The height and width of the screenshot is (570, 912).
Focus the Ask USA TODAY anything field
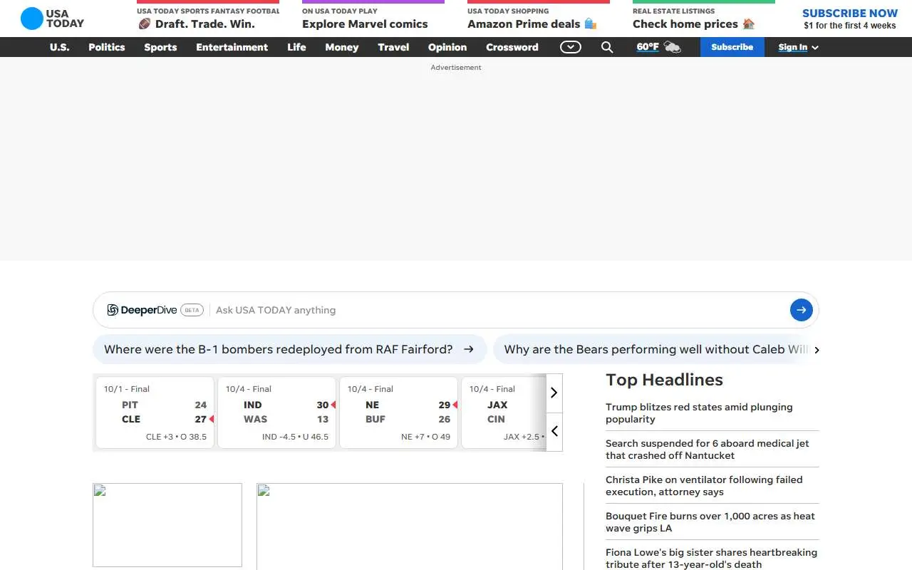click(x=499, y=310)
